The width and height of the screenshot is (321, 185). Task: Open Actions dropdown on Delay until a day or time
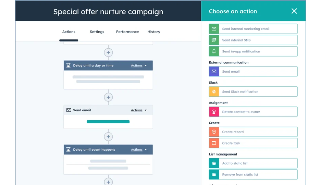coord(139,65)
